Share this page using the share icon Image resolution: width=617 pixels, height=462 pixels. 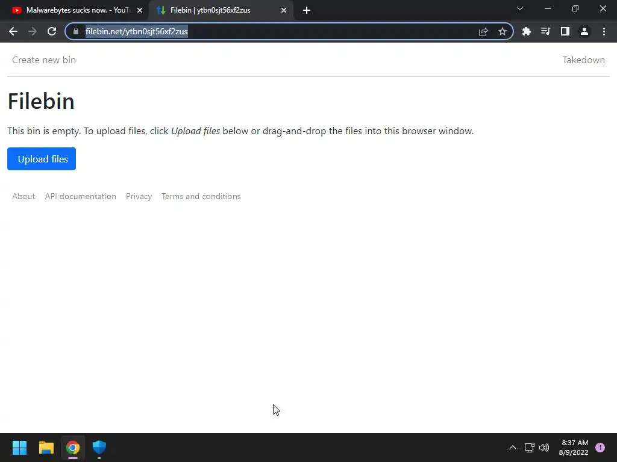(x=483, y=31)
